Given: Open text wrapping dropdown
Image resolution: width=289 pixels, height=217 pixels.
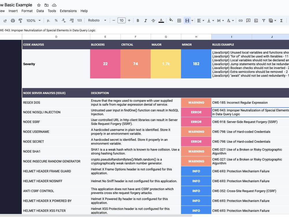Looking at the screenshot, I should click(x=220, y=21).
